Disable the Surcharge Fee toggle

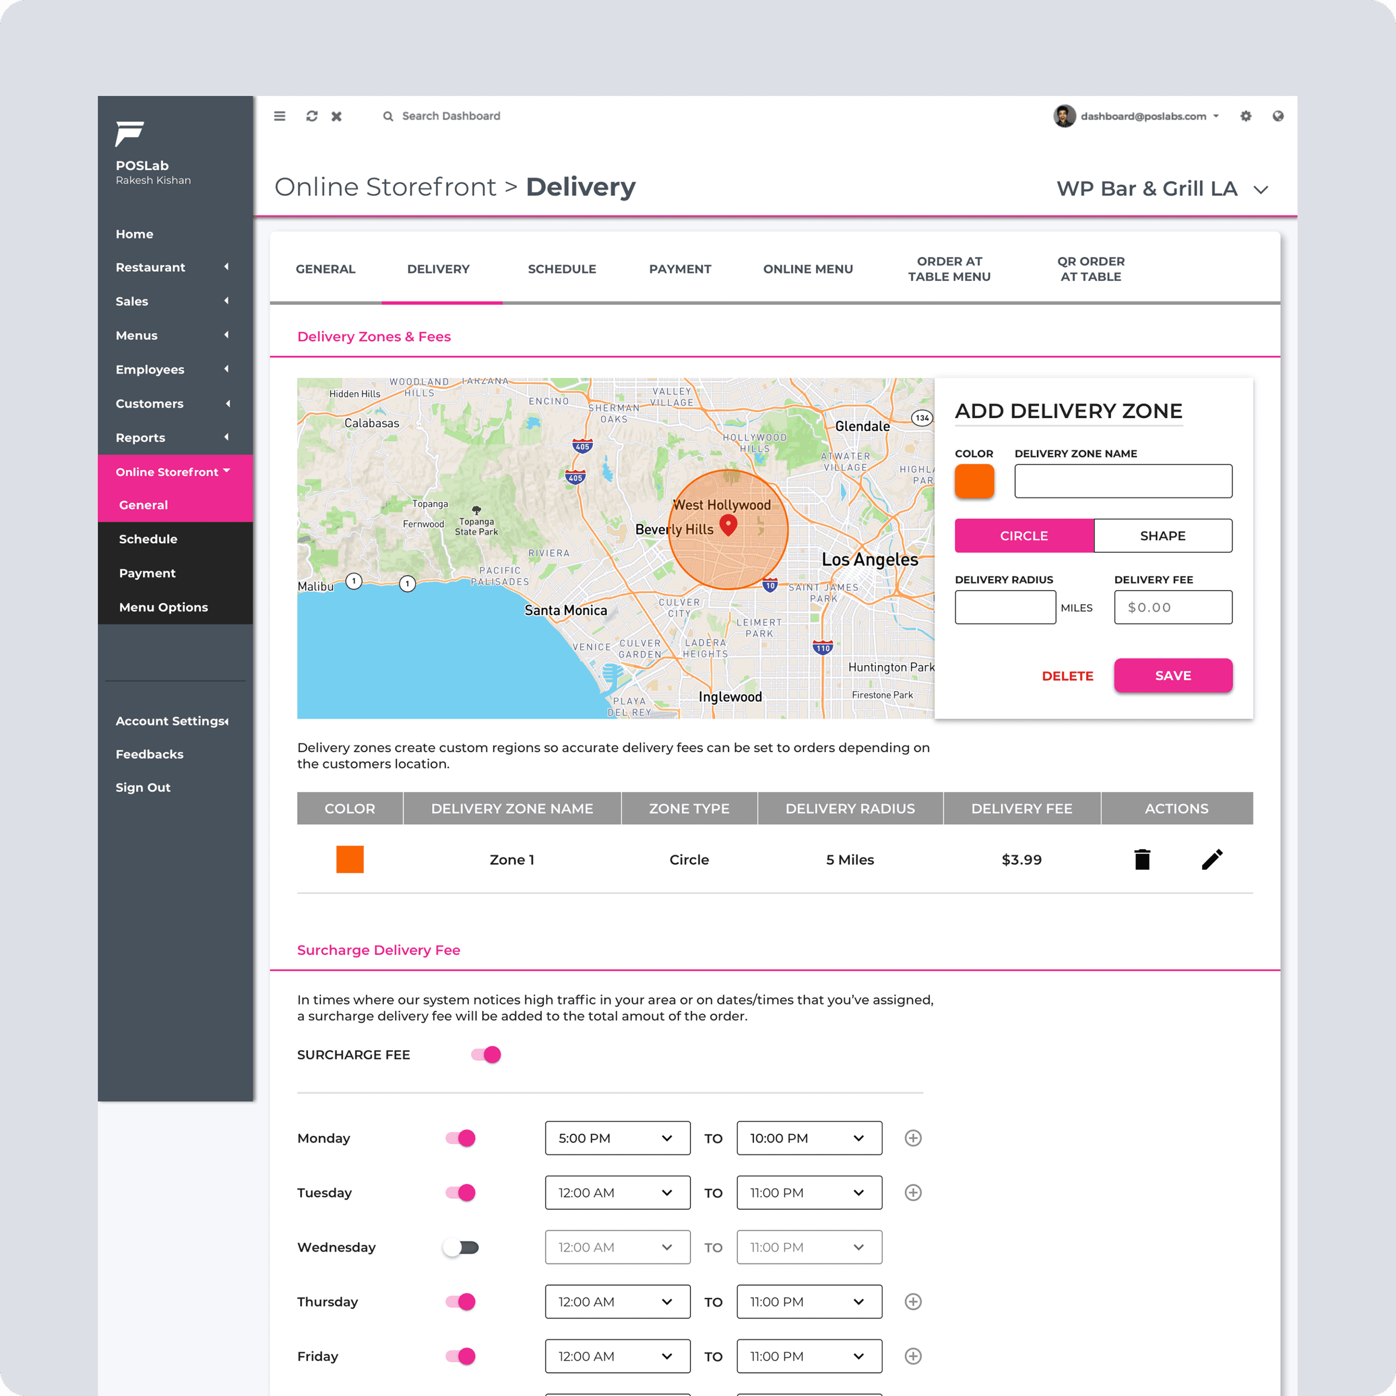click(486, 1055)
